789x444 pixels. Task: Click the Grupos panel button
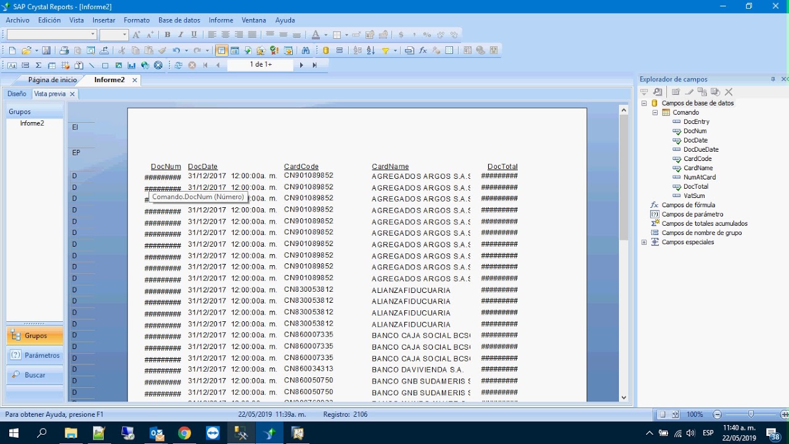(35, 336)
